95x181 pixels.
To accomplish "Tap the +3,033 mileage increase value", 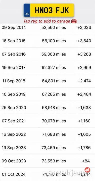I will [x=84, y=27].
